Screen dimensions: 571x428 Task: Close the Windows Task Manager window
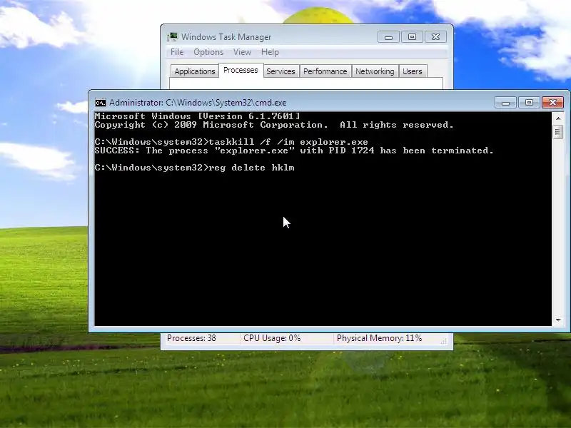pos(435,37)
